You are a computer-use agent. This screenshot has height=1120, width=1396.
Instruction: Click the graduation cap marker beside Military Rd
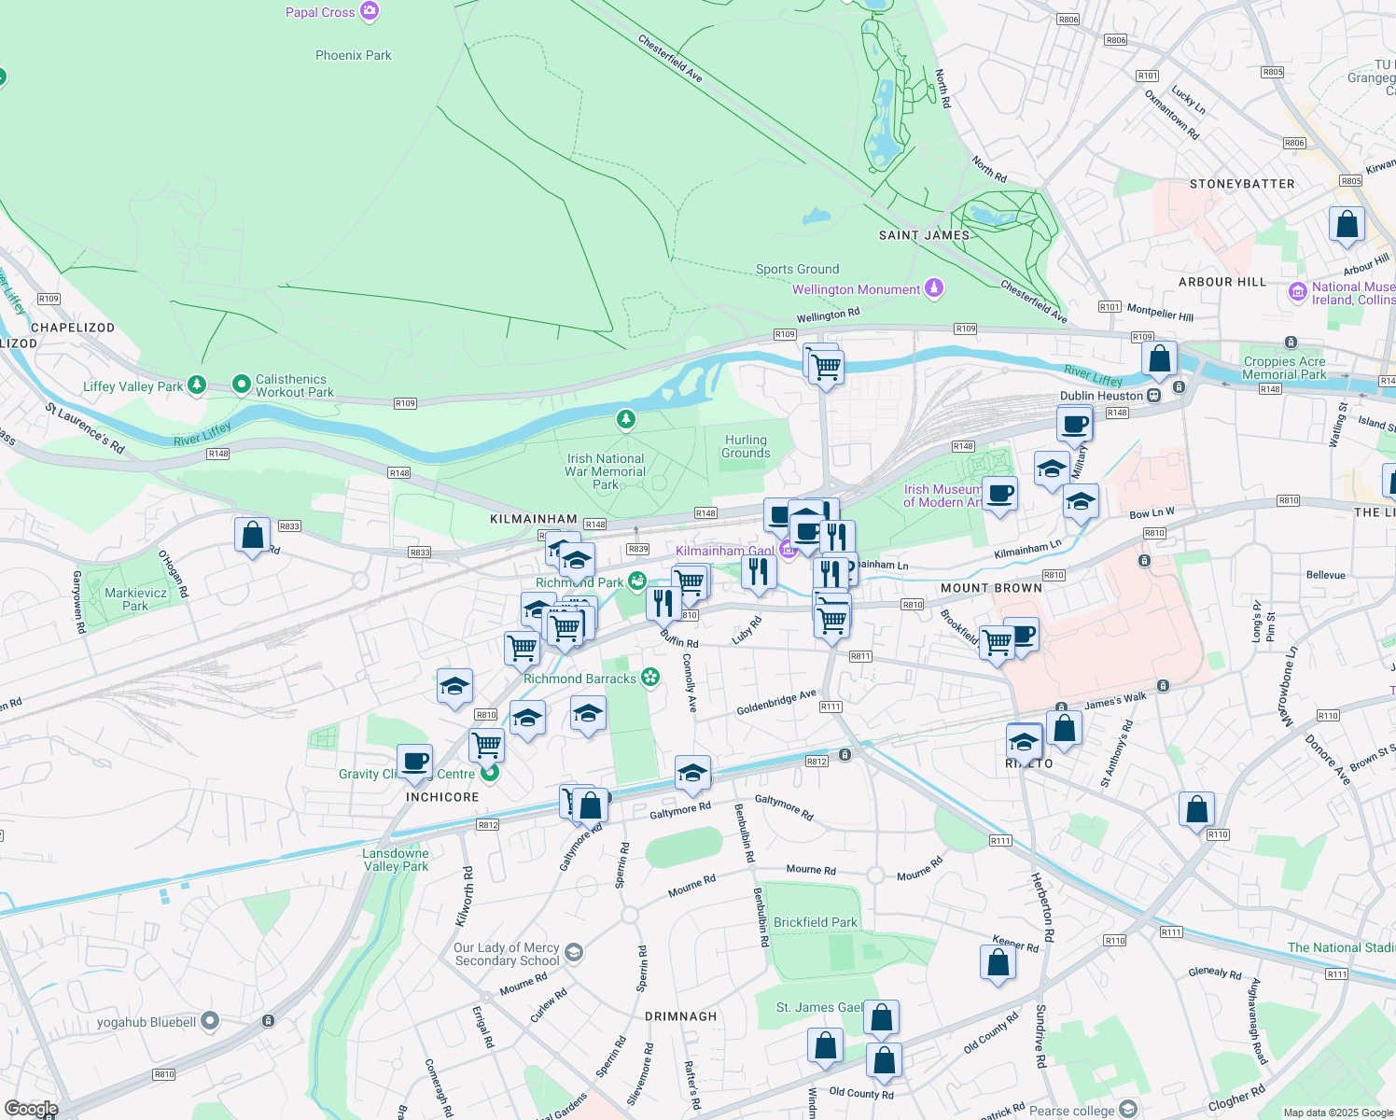pos(1052,470)
